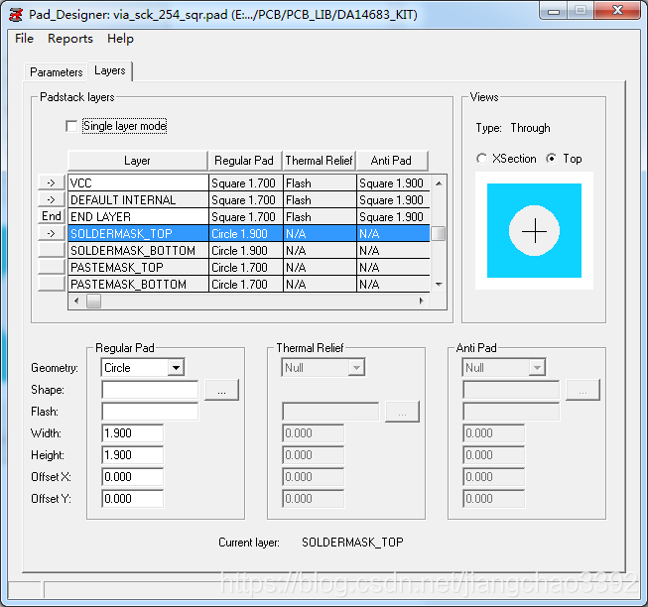Click the Regular Pad column header

244,161
